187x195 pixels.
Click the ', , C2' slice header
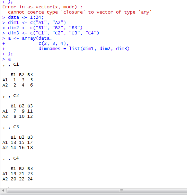[11, 96]
